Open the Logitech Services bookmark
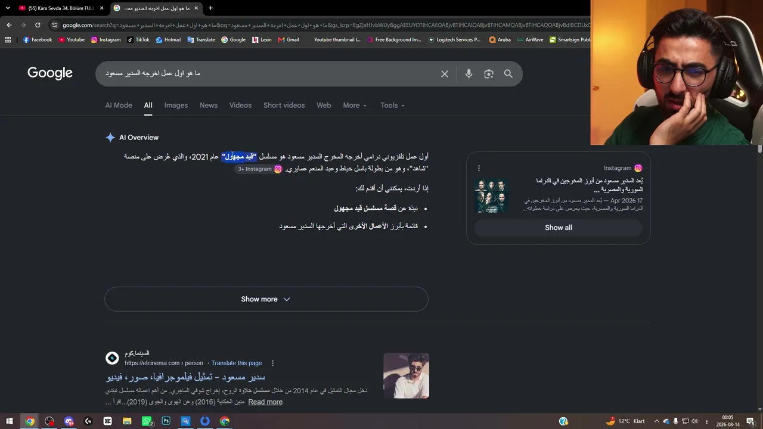The width and height of the screenshot is (763, 429). (x=454, y=40)
